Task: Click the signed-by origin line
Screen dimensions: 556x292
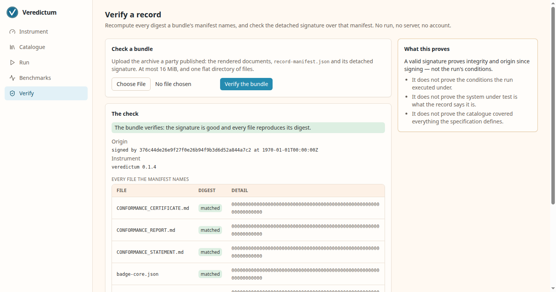Action: 215,150
